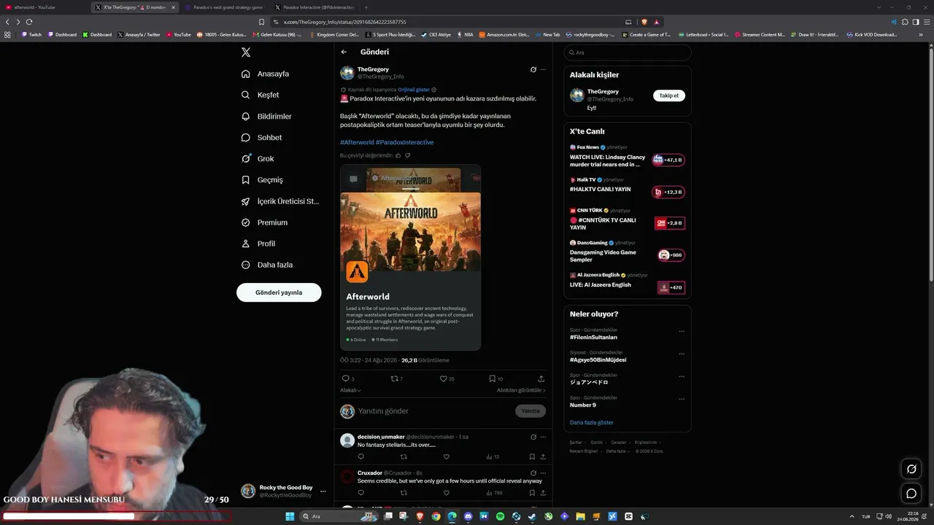Bookmark decision_unmaker's reply
The height and width of the screenshot is (525, 934).
tap(531, 457)
